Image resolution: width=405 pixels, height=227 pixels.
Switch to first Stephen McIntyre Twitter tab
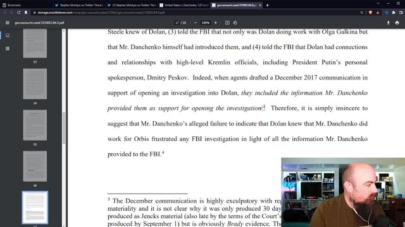(x=79, y=5)
